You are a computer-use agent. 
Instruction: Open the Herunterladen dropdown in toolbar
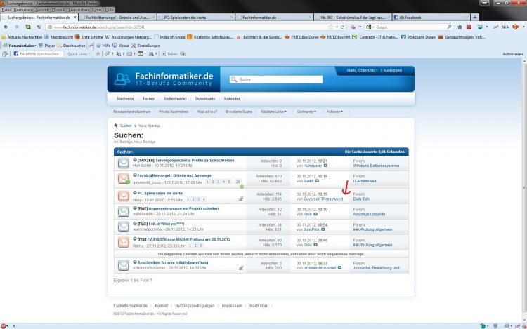[x=20, y=46]
